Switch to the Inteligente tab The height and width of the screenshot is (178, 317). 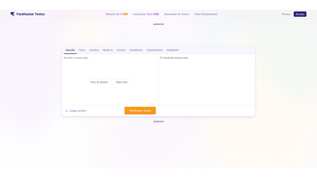pos(172,50)
